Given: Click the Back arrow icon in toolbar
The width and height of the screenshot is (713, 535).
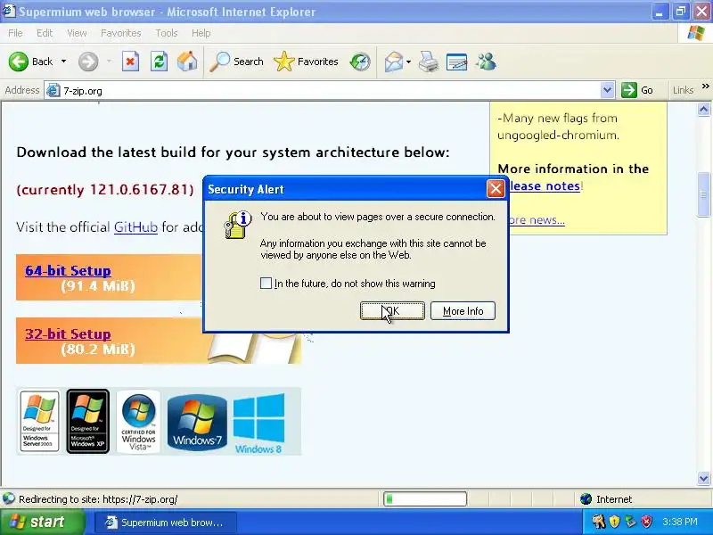Looking at the screenshot, I should pyautogui.click(x=18, y=62).
